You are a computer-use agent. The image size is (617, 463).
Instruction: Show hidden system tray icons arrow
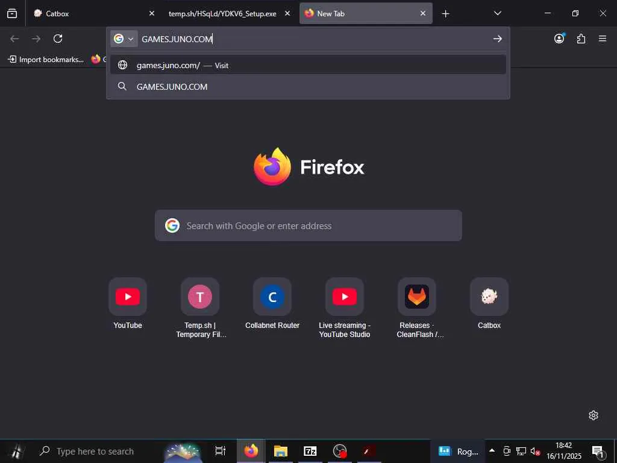point(492,450)
